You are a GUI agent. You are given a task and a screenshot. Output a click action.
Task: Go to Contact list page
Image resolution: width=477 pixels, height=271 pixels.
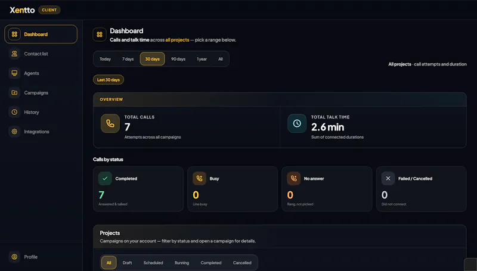(41, 54)
